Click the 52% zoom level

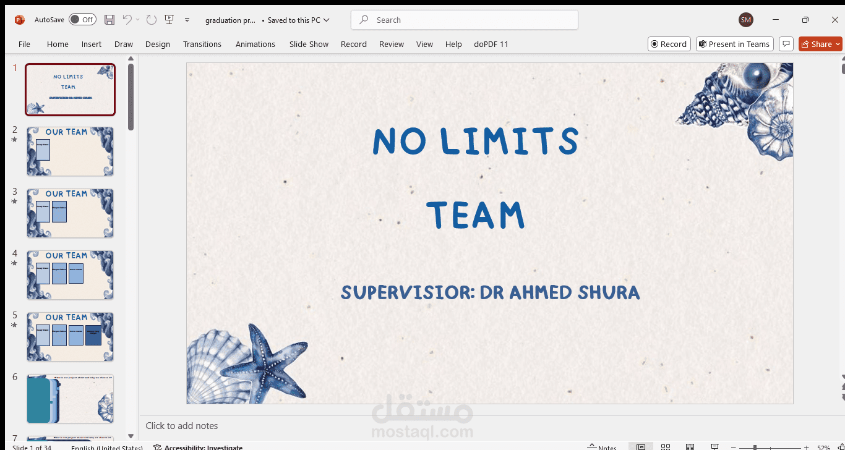click(823, 447)
